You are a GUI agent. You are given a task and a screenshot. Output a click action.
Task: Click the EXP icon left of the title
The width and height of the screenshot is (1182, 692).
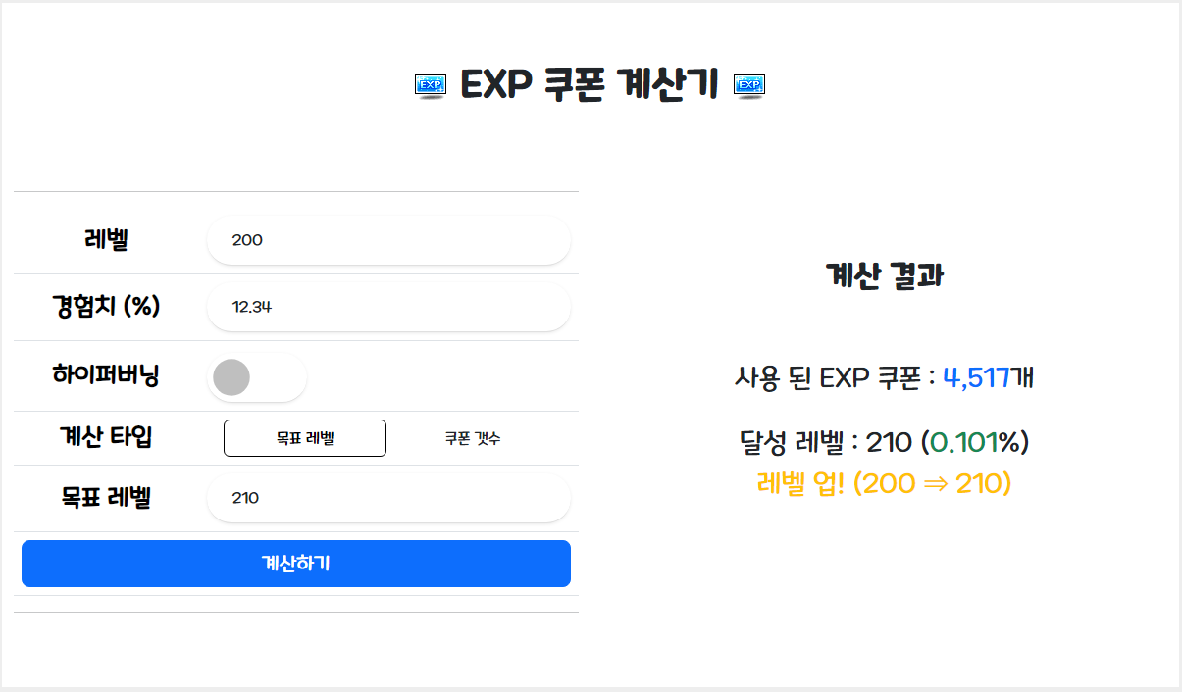[431, 86]
